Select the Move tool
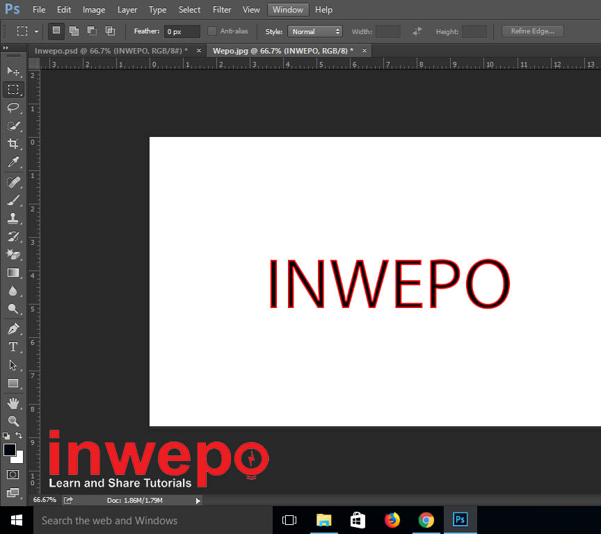The image size is (601, 534). click(x=13, y=71)
